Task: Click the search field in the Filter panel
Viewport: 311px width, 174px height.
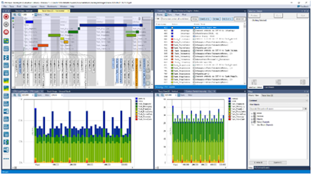Action: pos(276,109)
